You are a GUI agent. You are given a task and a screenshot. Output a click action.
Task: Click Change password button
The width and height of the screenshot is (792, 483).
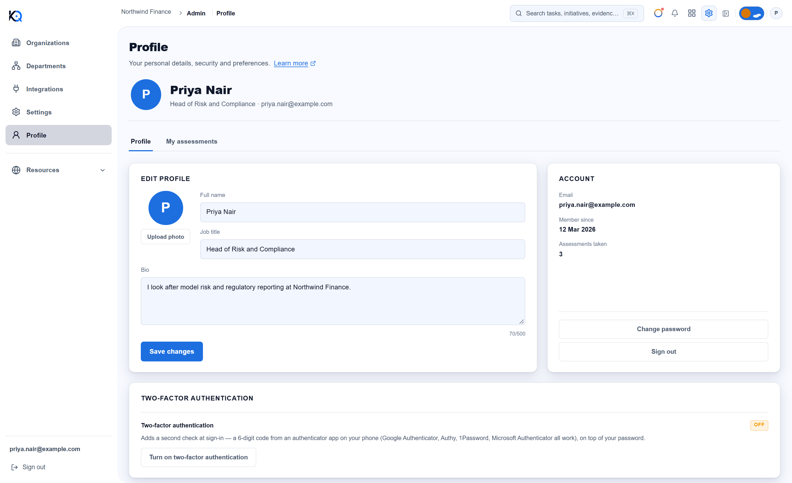663,329
